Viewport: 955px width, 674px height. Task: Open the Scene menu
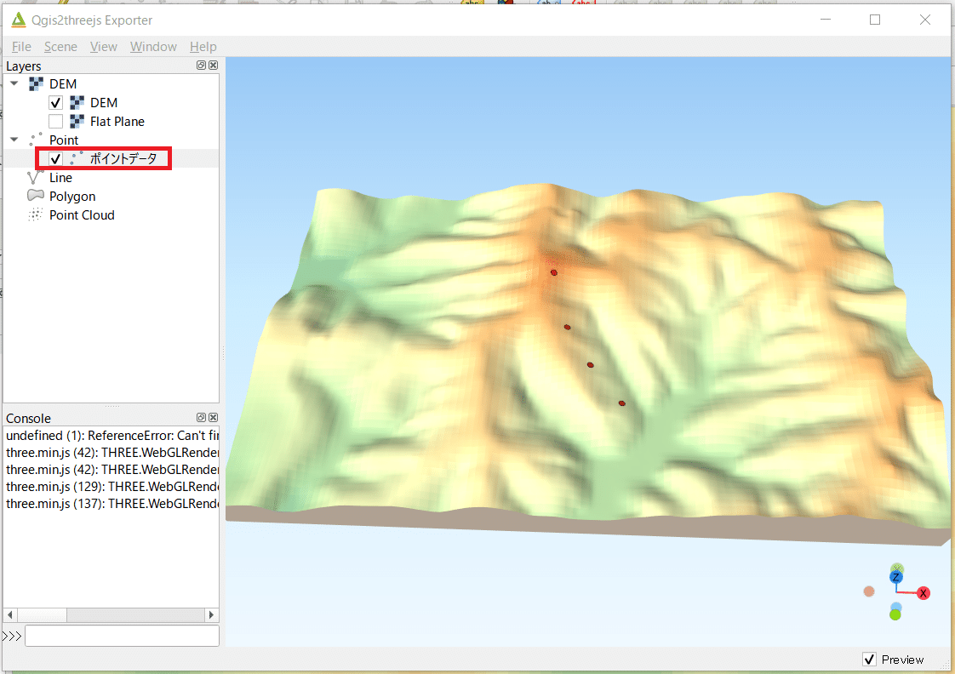[60, 47]
